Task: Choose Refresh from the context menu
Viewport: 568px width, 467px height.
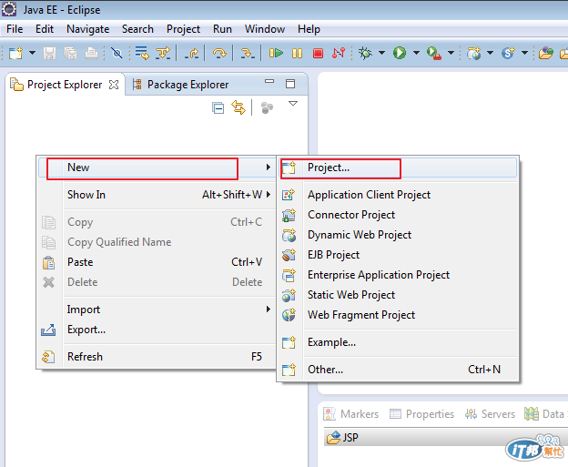Action: click(x=157, y=357)
